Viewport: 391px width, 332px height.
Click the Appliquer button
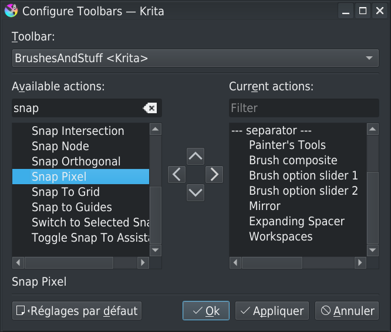(272, 311)
